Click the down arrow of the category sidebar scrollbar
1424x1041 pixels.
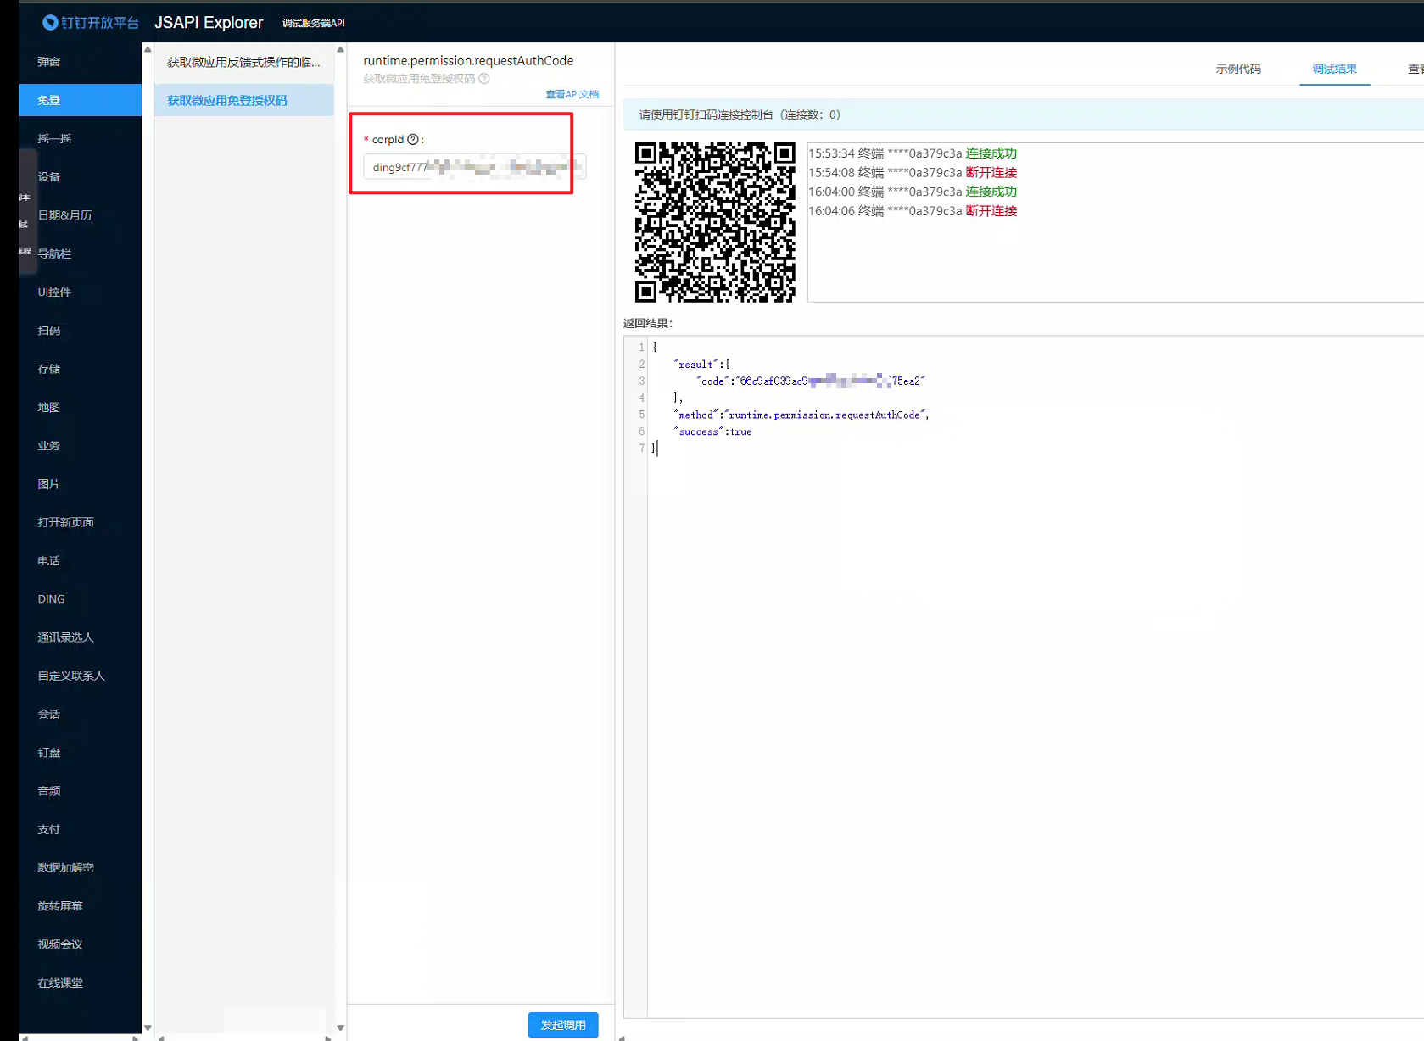(x=148, y=1028)
